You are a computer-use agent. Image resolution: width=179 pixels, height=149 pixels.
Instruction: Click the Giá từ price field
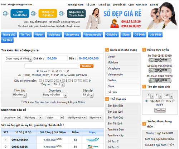tap(56, 58)
